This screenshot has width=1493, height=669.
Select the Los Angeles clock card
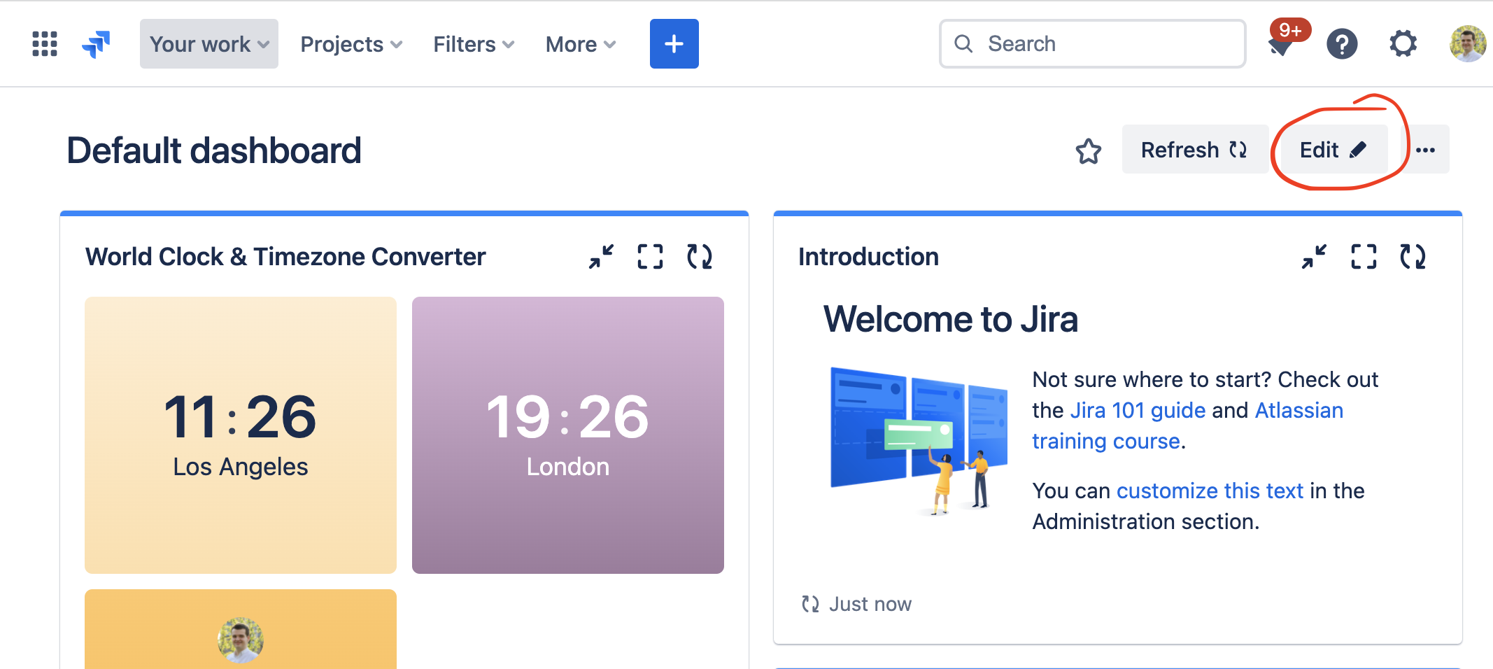click(241, 435)
